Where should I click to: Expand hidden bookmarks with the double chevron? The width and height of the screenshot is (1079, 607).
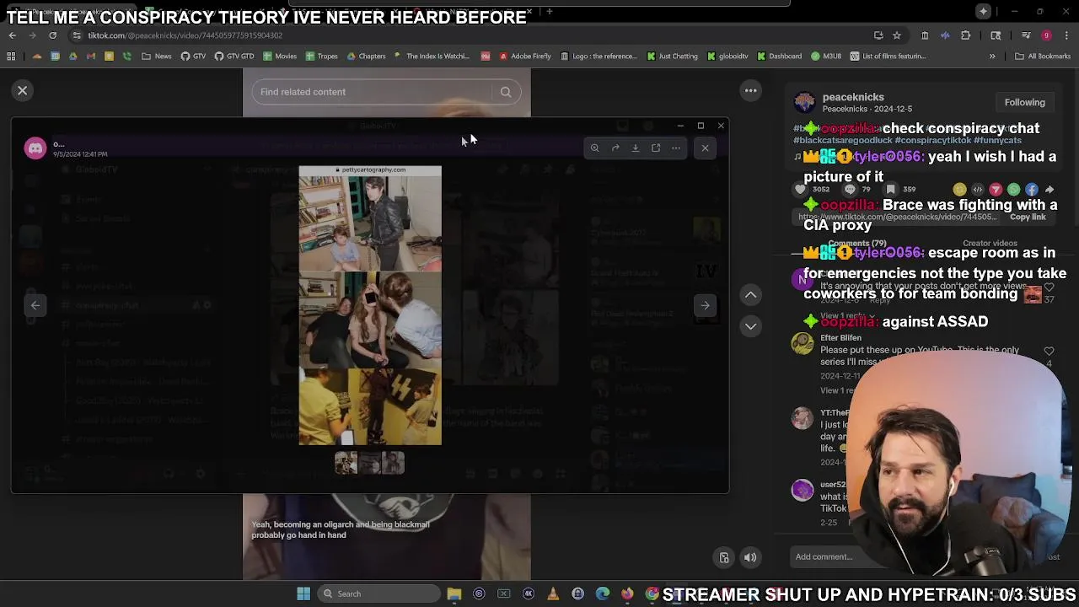(x=992, y=56)
